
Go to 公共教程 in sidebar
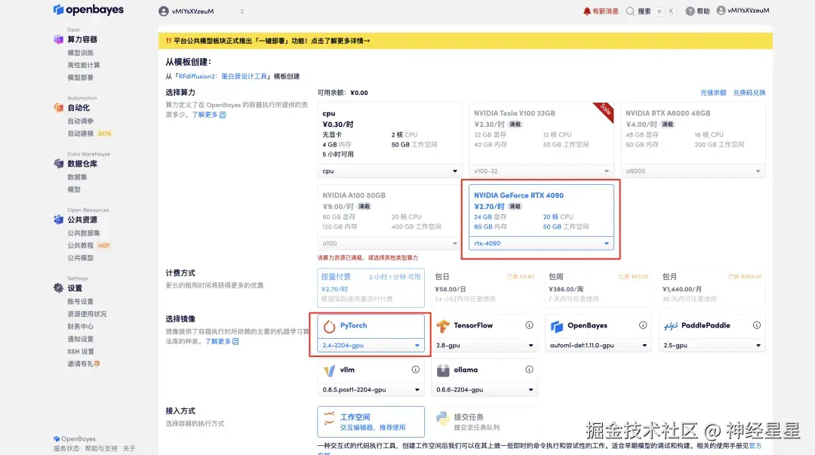[x=81, y=245]
